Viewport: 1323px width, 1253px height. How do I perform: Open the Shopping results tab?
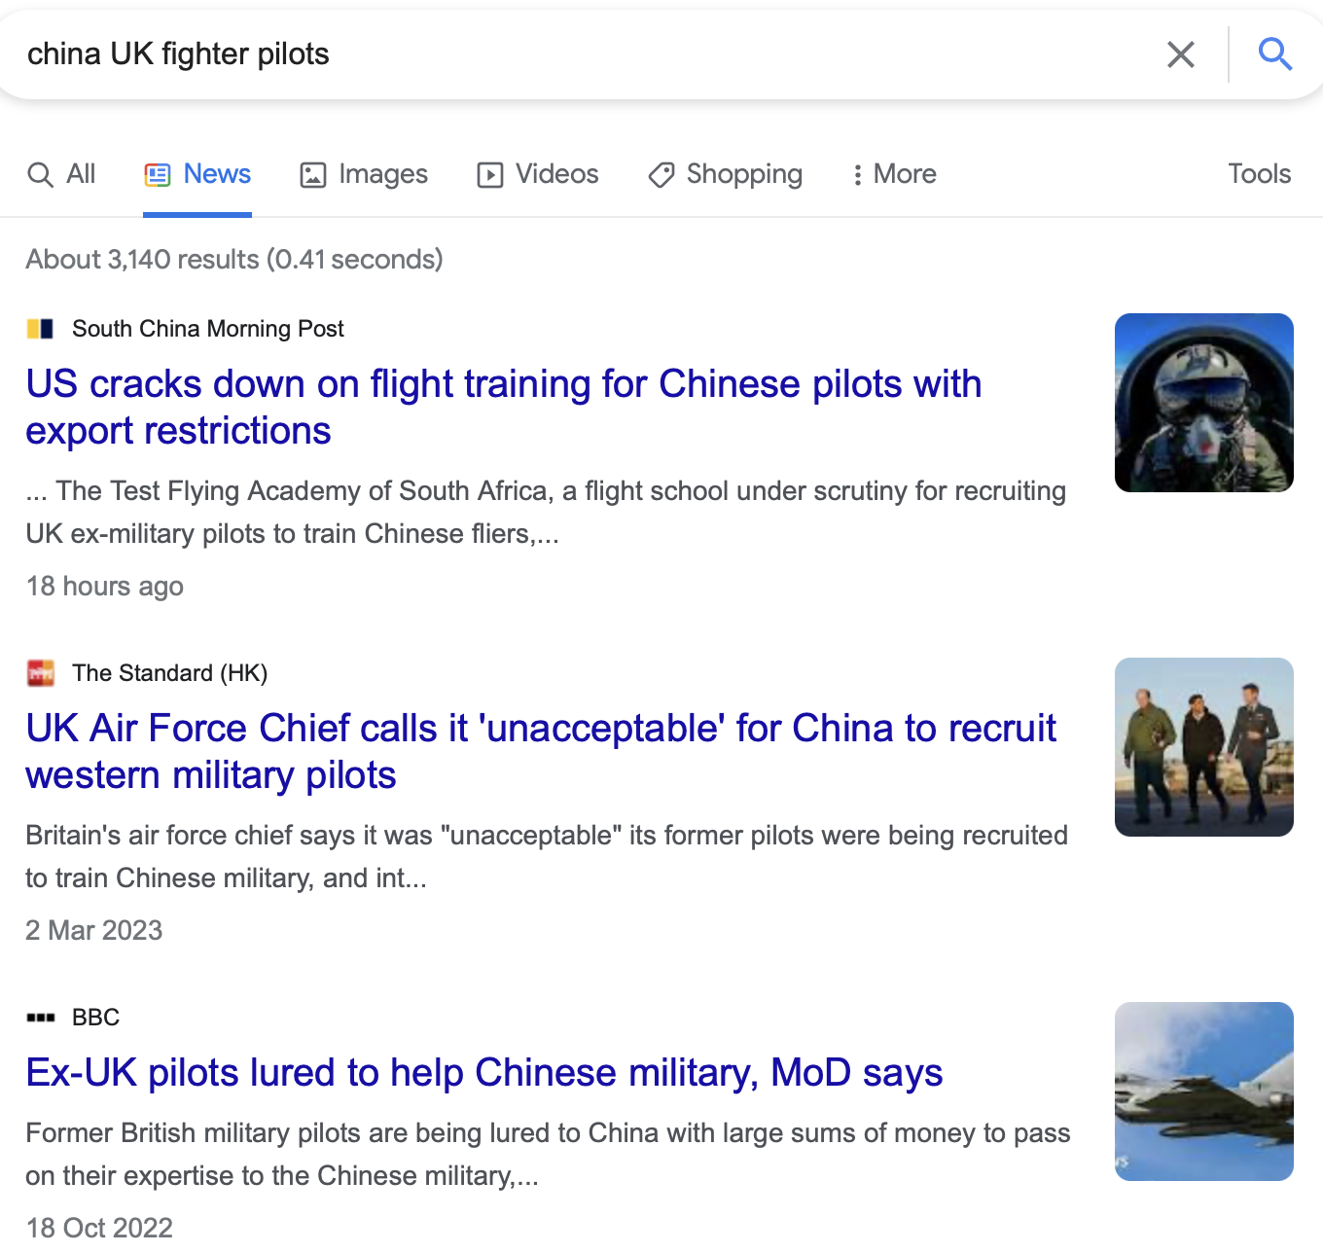[x=725, y=174]
